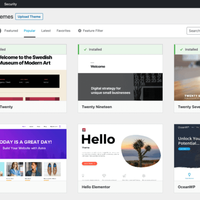
Task: Open the Swedish Museum theme thumbnail
Action: 33,77
